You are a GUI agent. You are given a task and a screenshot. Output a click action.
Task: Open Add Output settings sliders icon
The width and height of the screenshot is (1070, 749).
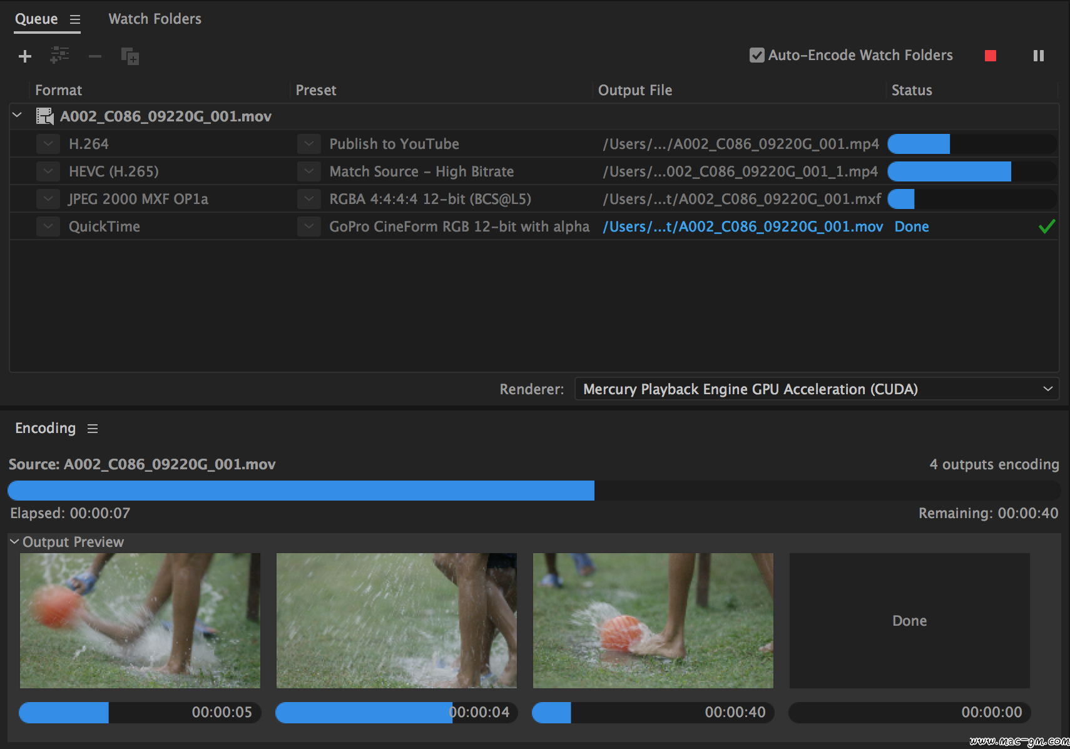coord(59,56)
